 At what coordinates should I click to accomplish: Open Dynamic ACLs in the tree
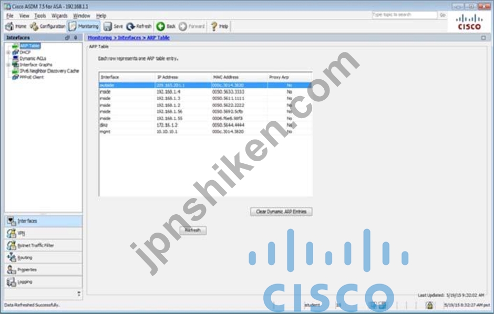33,58
